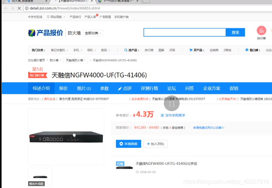Expand the 相机 category dropdown
The height and width of the screenshot is (188, 272).
(x=91, y=50)
